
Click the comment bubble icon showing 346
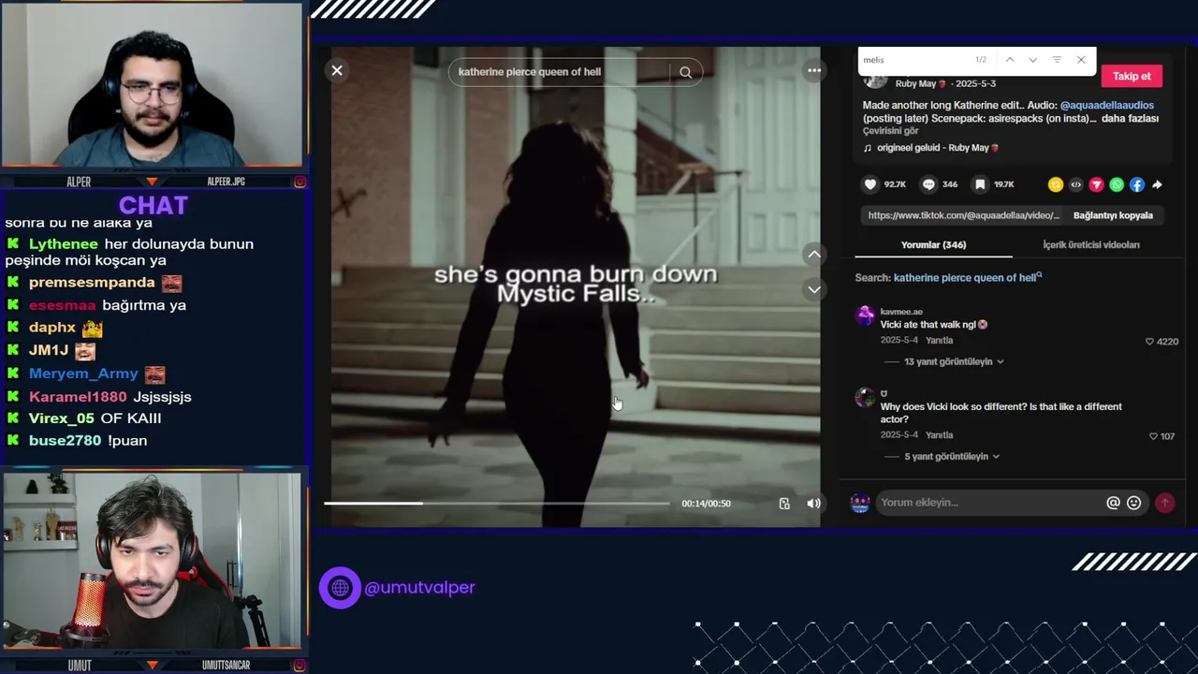click(928, 184)
